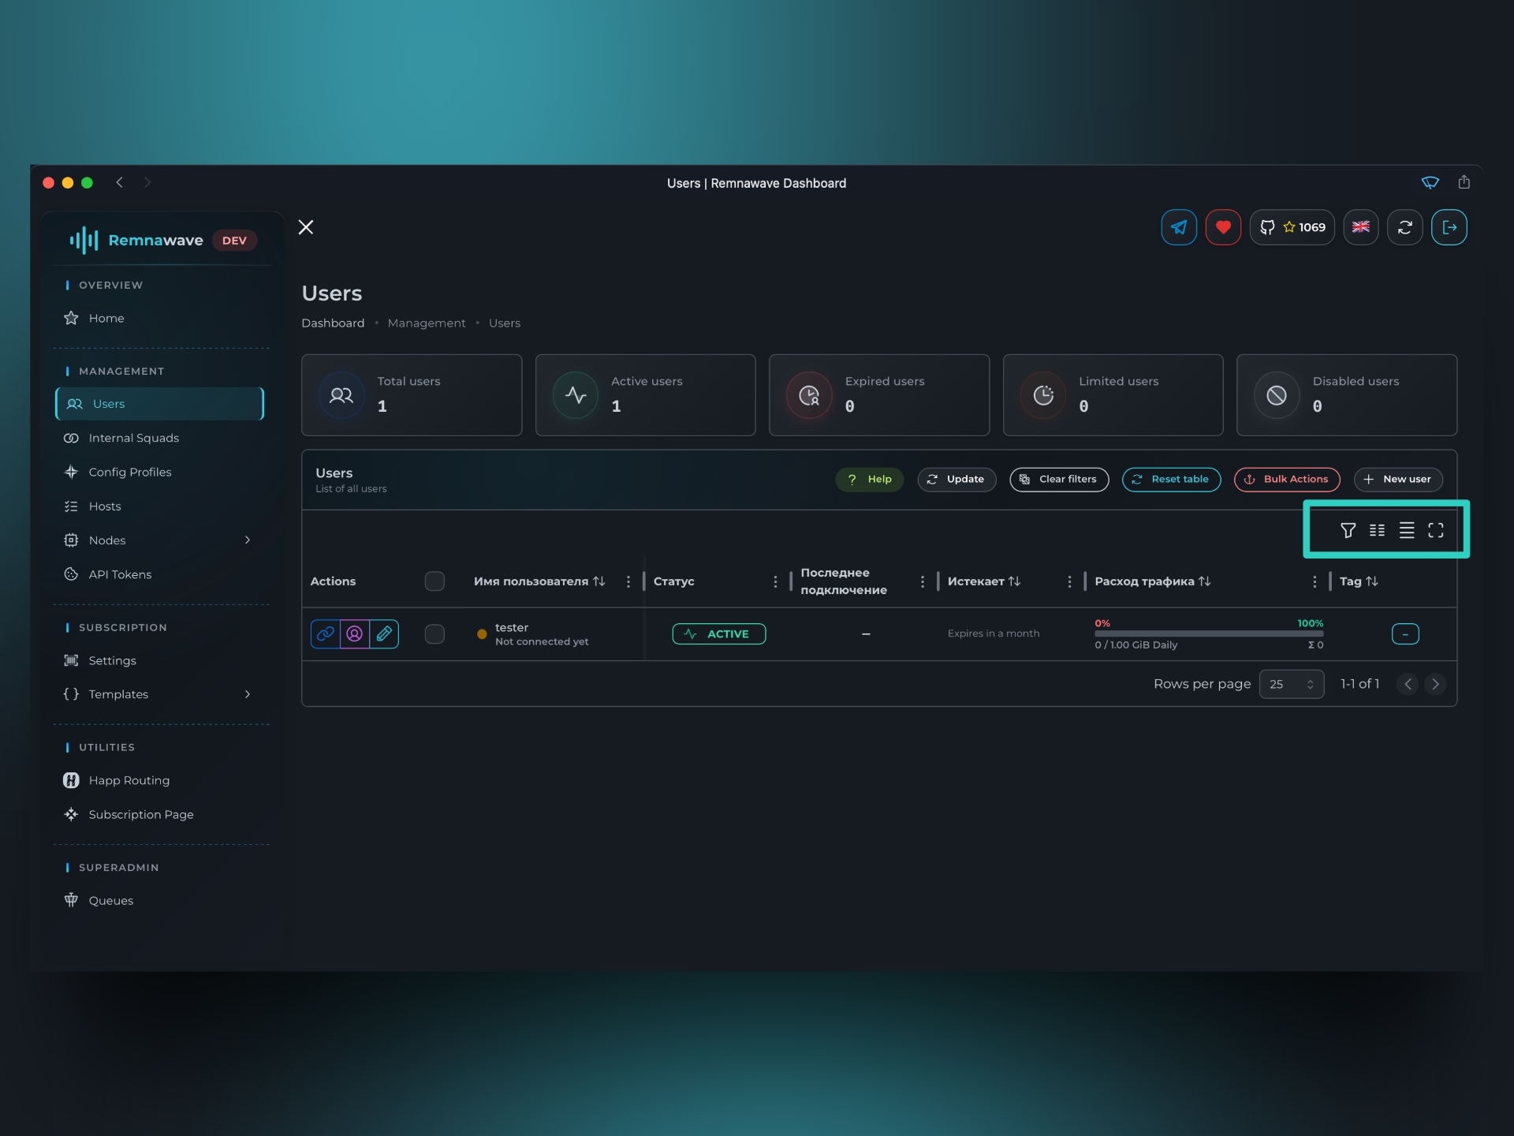Click the red heart support icon
The image size is (1514, 1136).
pos(1222,227)
